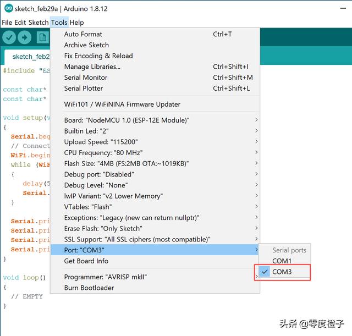Open the Port COM3 submenu entry
The width and height of the screenshot is (352, 336).
point(155,250)
